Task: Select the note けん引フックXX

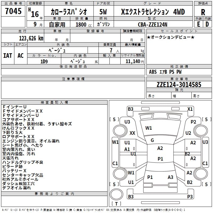Action: (18, 128)
